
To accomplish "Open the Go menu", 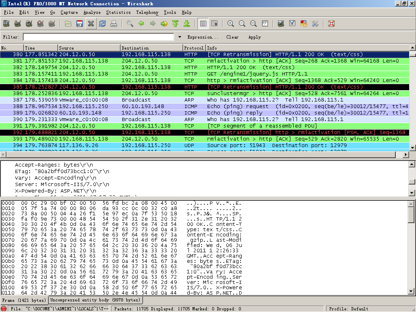I will pos(52,13).
